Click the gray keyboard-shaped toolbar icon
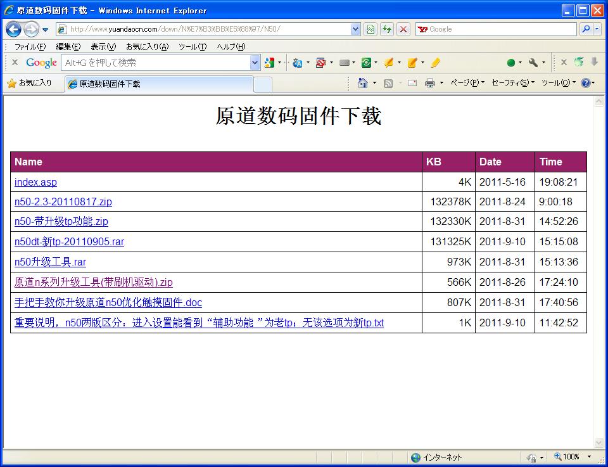Viewport: 608px width, 467px height. coord(345,63)
